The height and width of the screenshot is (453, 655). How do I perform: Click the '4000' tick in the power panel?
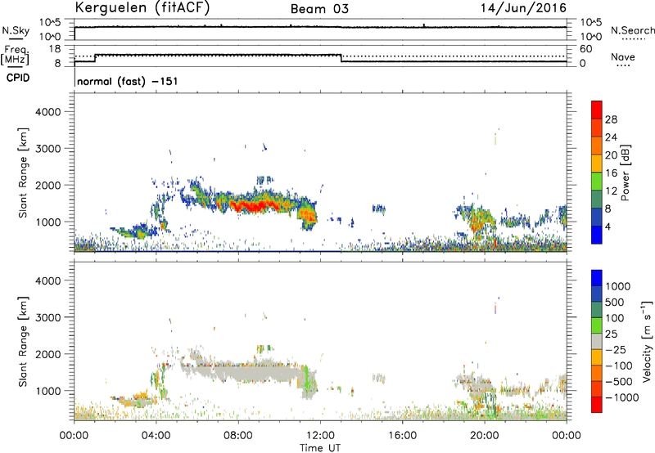48,112
